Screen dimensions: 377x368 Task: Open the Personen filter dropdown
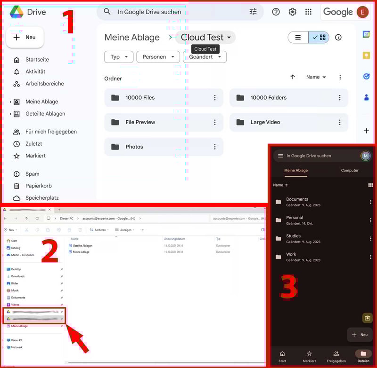[x=158, y=57]
